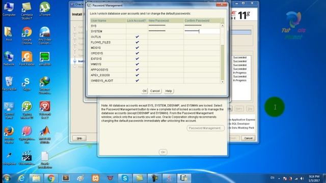Click Cancel in the Oracle installer window
The height and width of the screenshot is (183, 326).
point(248,138)
